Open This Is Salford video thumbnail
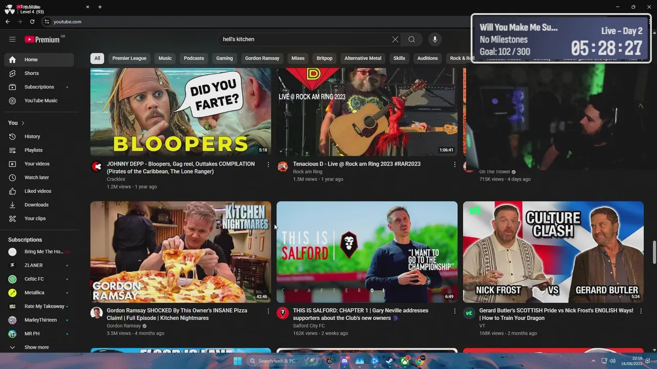657x369 pixels. [x=367, y=252]
